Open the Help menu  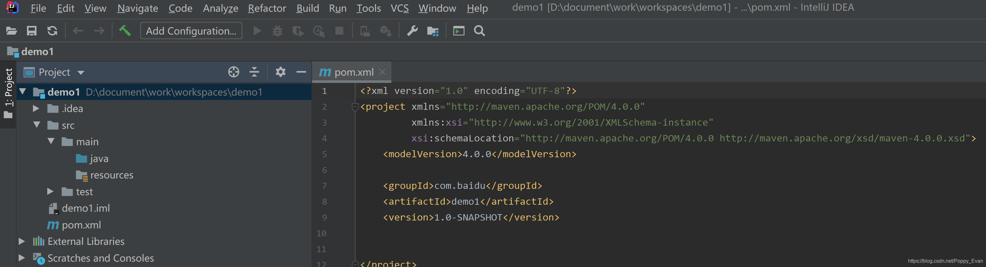(477, 8)
